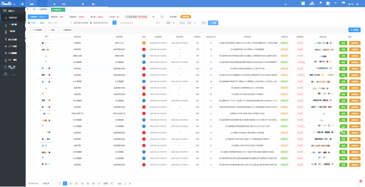Switch to the 报警持续 (482) tab
Image resolution: width=365 pixels, height=187 pixels.
coord(58,17)
